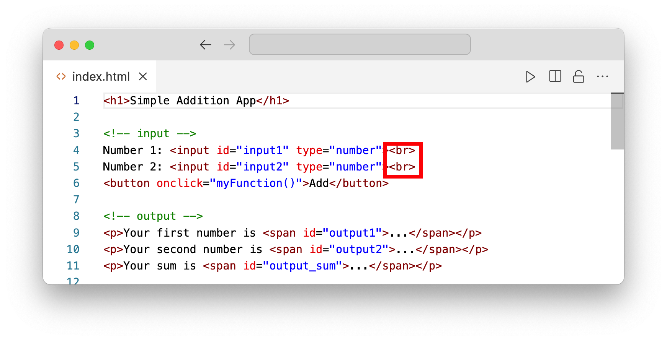Click line number 10 in the gutter

(x=73, y=249)
